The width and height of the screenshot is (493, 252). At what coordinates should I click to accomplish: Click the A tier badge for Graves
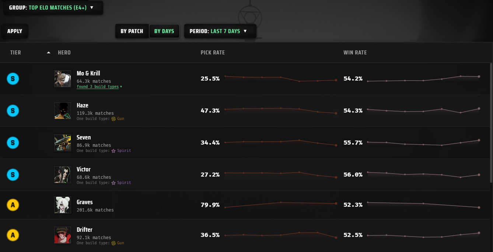pyautogui.click(x=13, y=205)
